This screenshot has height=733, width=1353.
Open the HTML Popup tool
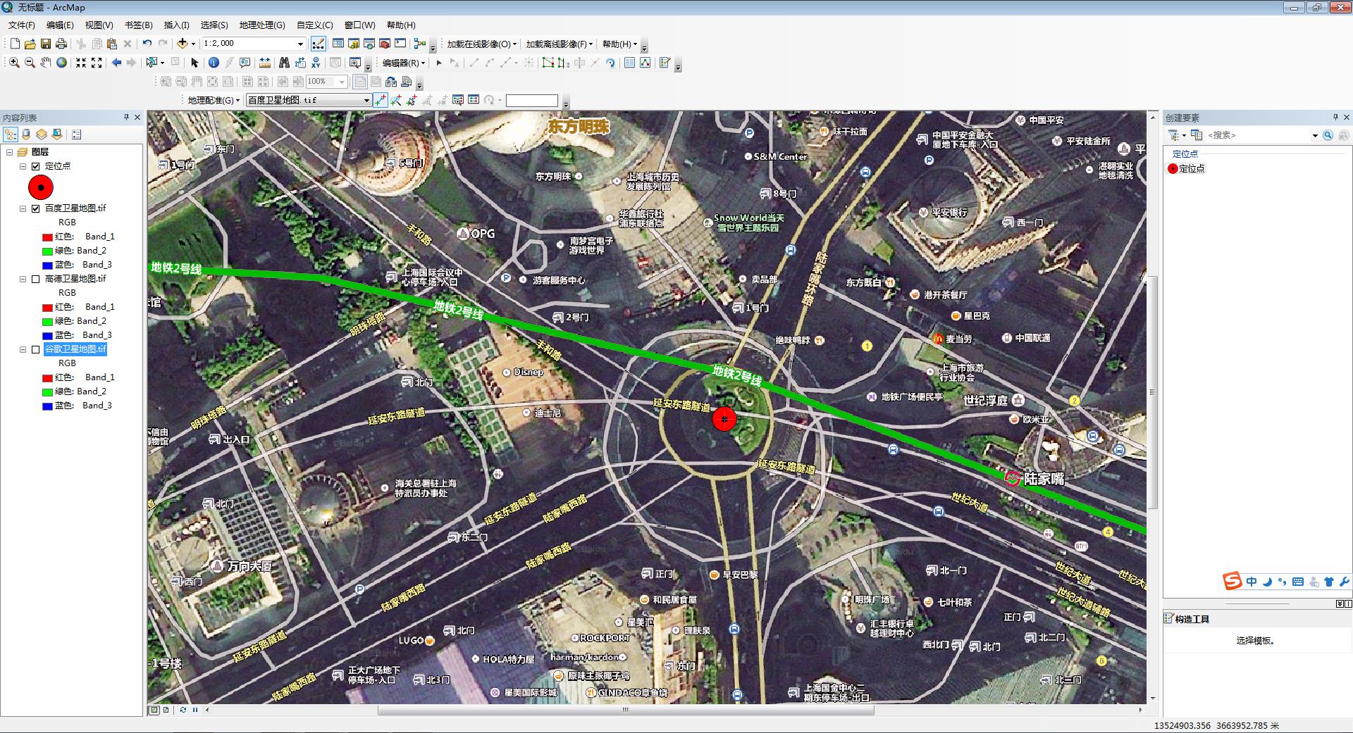pos(245,63)
